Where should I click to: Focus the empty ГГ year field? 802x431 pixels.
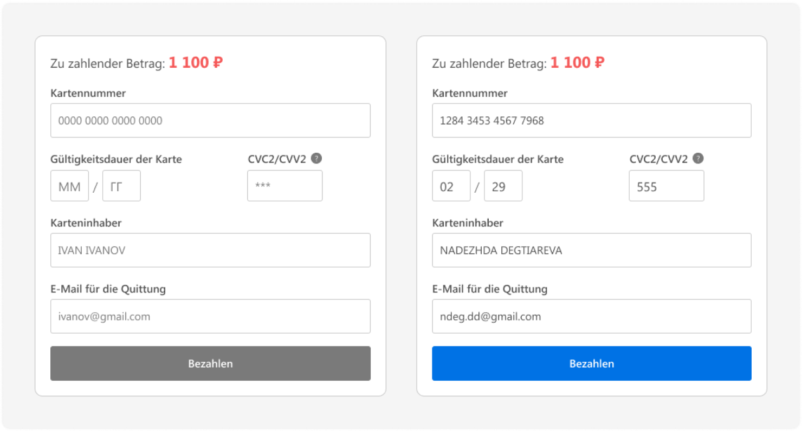[x=121, y=186]
